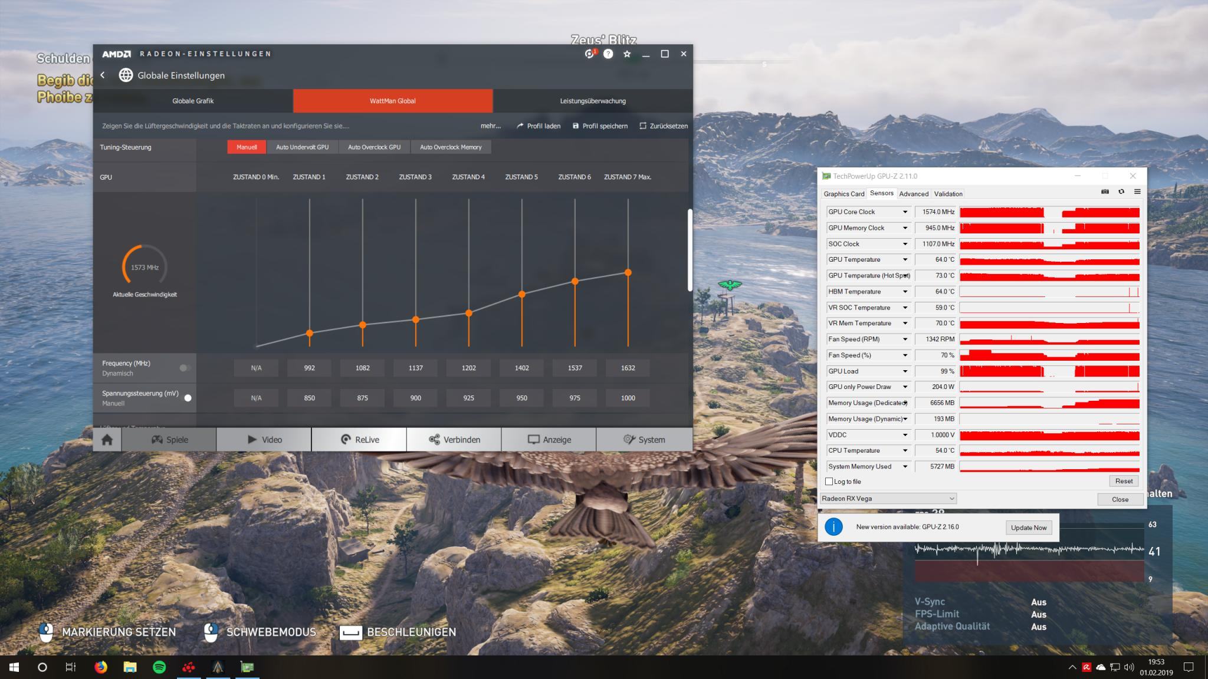Open the Graphics Card tab in GPU-Z

tap(843, 194)
